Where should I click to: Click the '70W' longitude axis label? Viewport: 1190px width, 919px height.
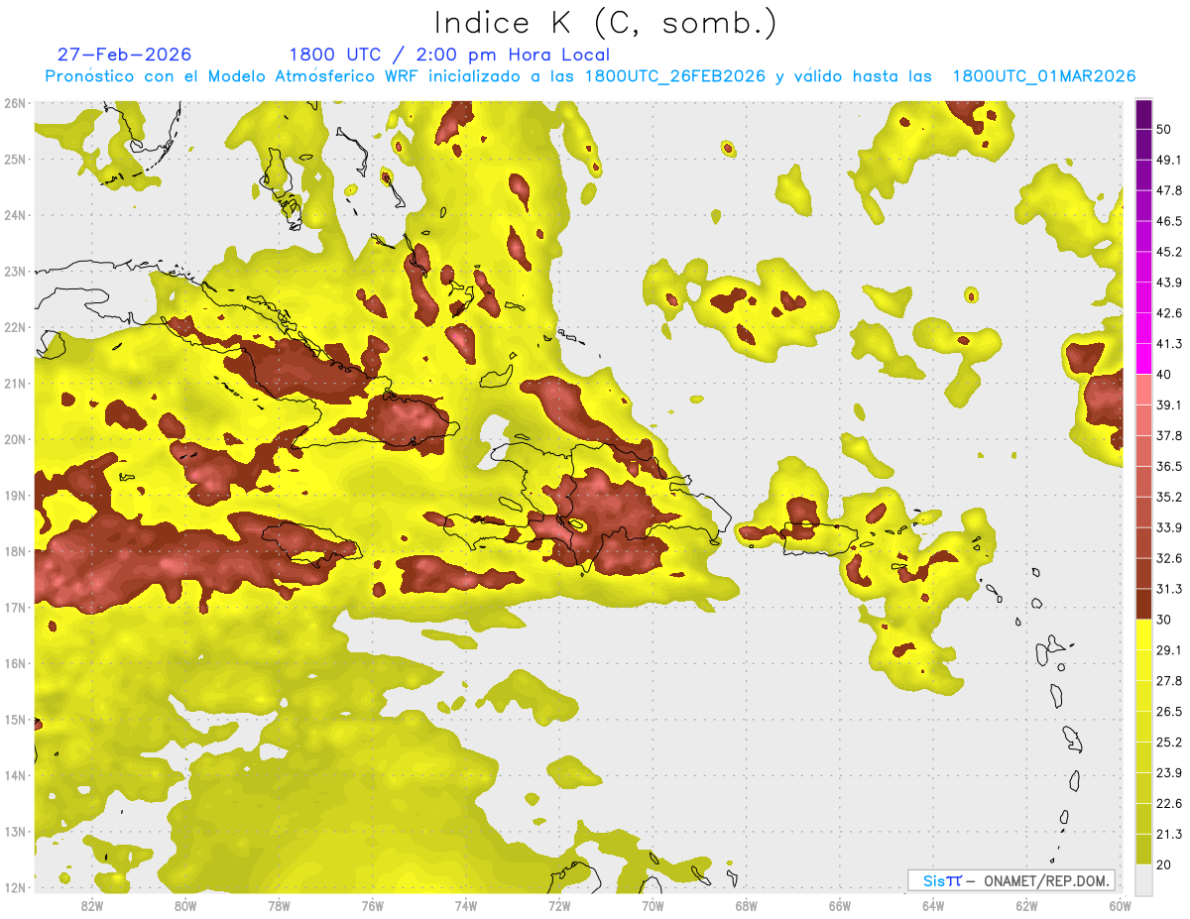click(653, 905)
